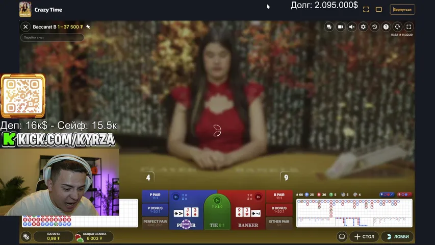Click the green T statistics icon showing 5
The height and width of the screenshot is (245, 435).
(330, 194)
